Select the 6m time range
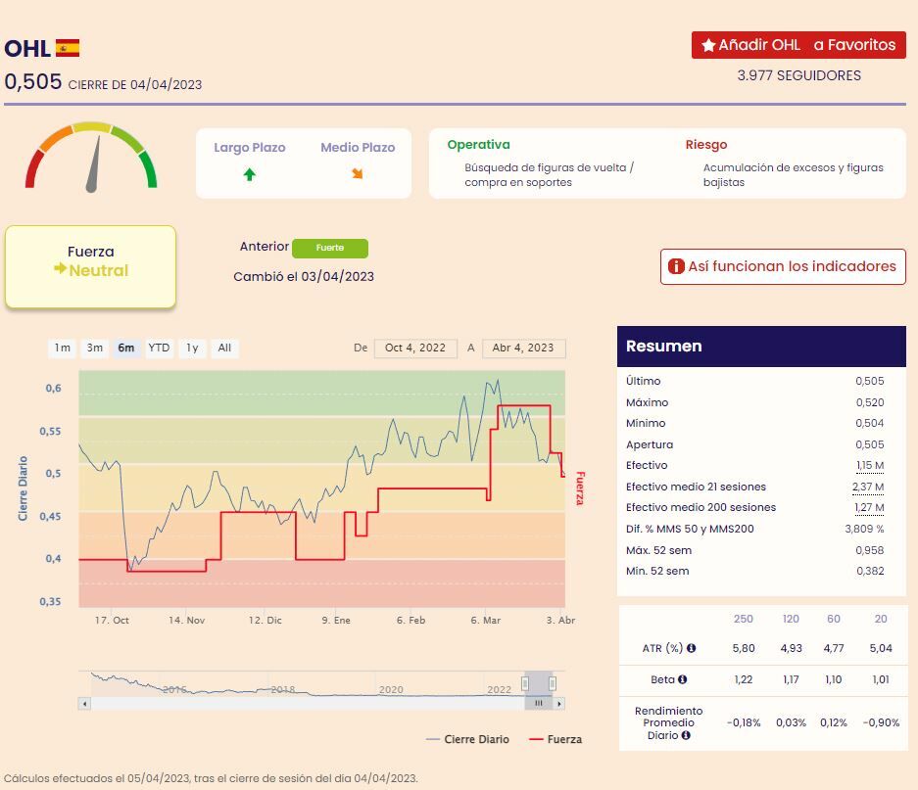 tap(125, 348)
